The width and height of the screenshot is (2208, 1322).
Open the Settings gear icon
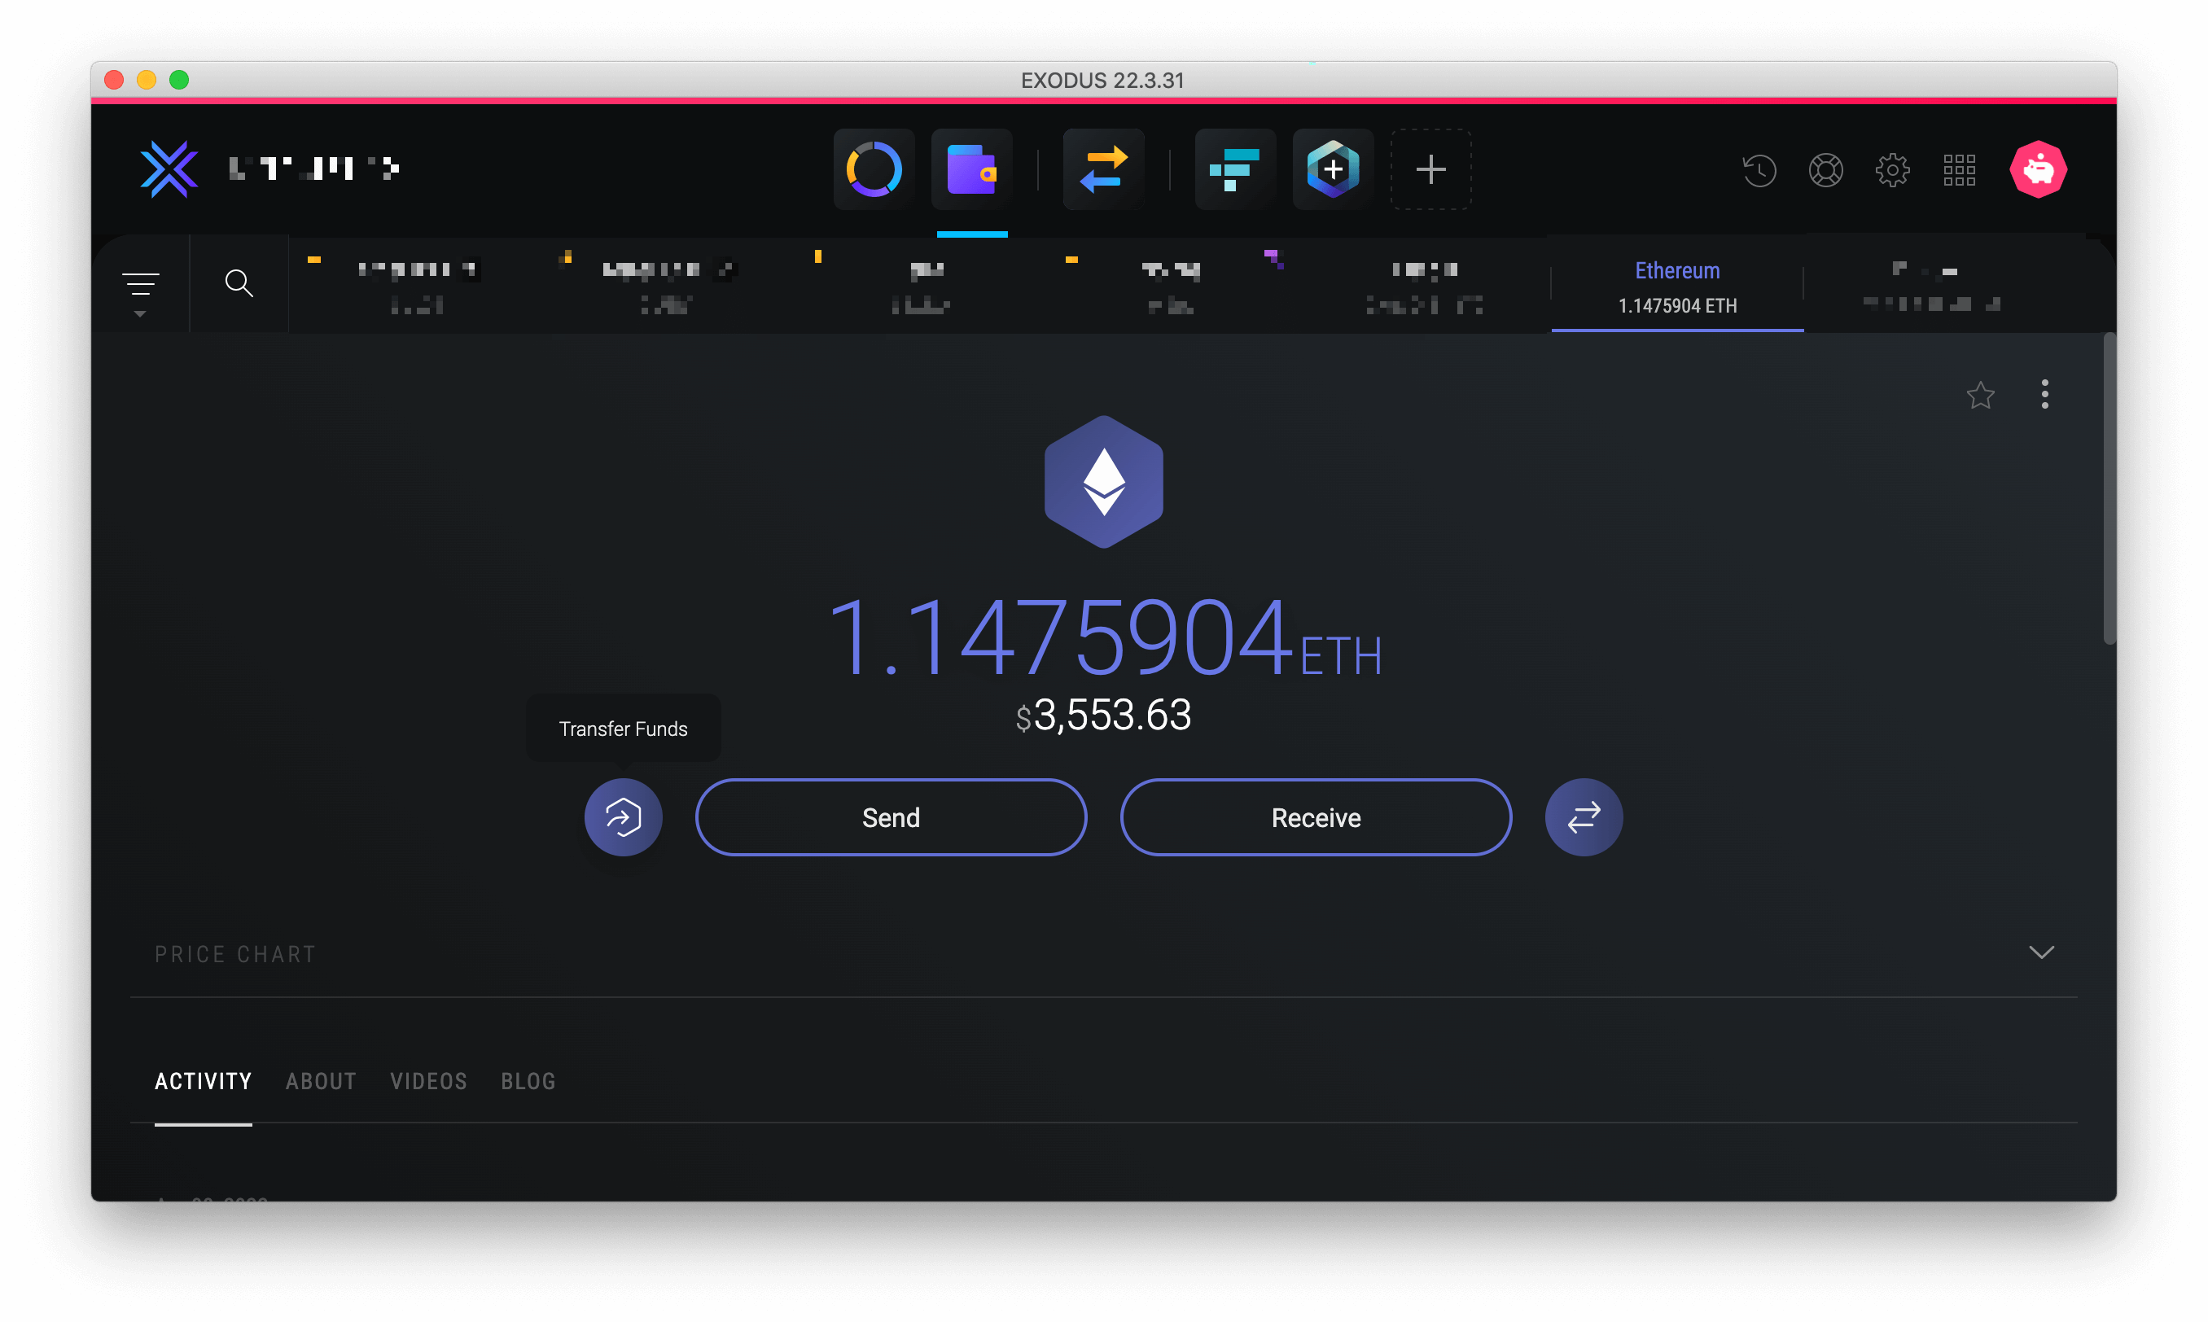(x=1892, y=169)
